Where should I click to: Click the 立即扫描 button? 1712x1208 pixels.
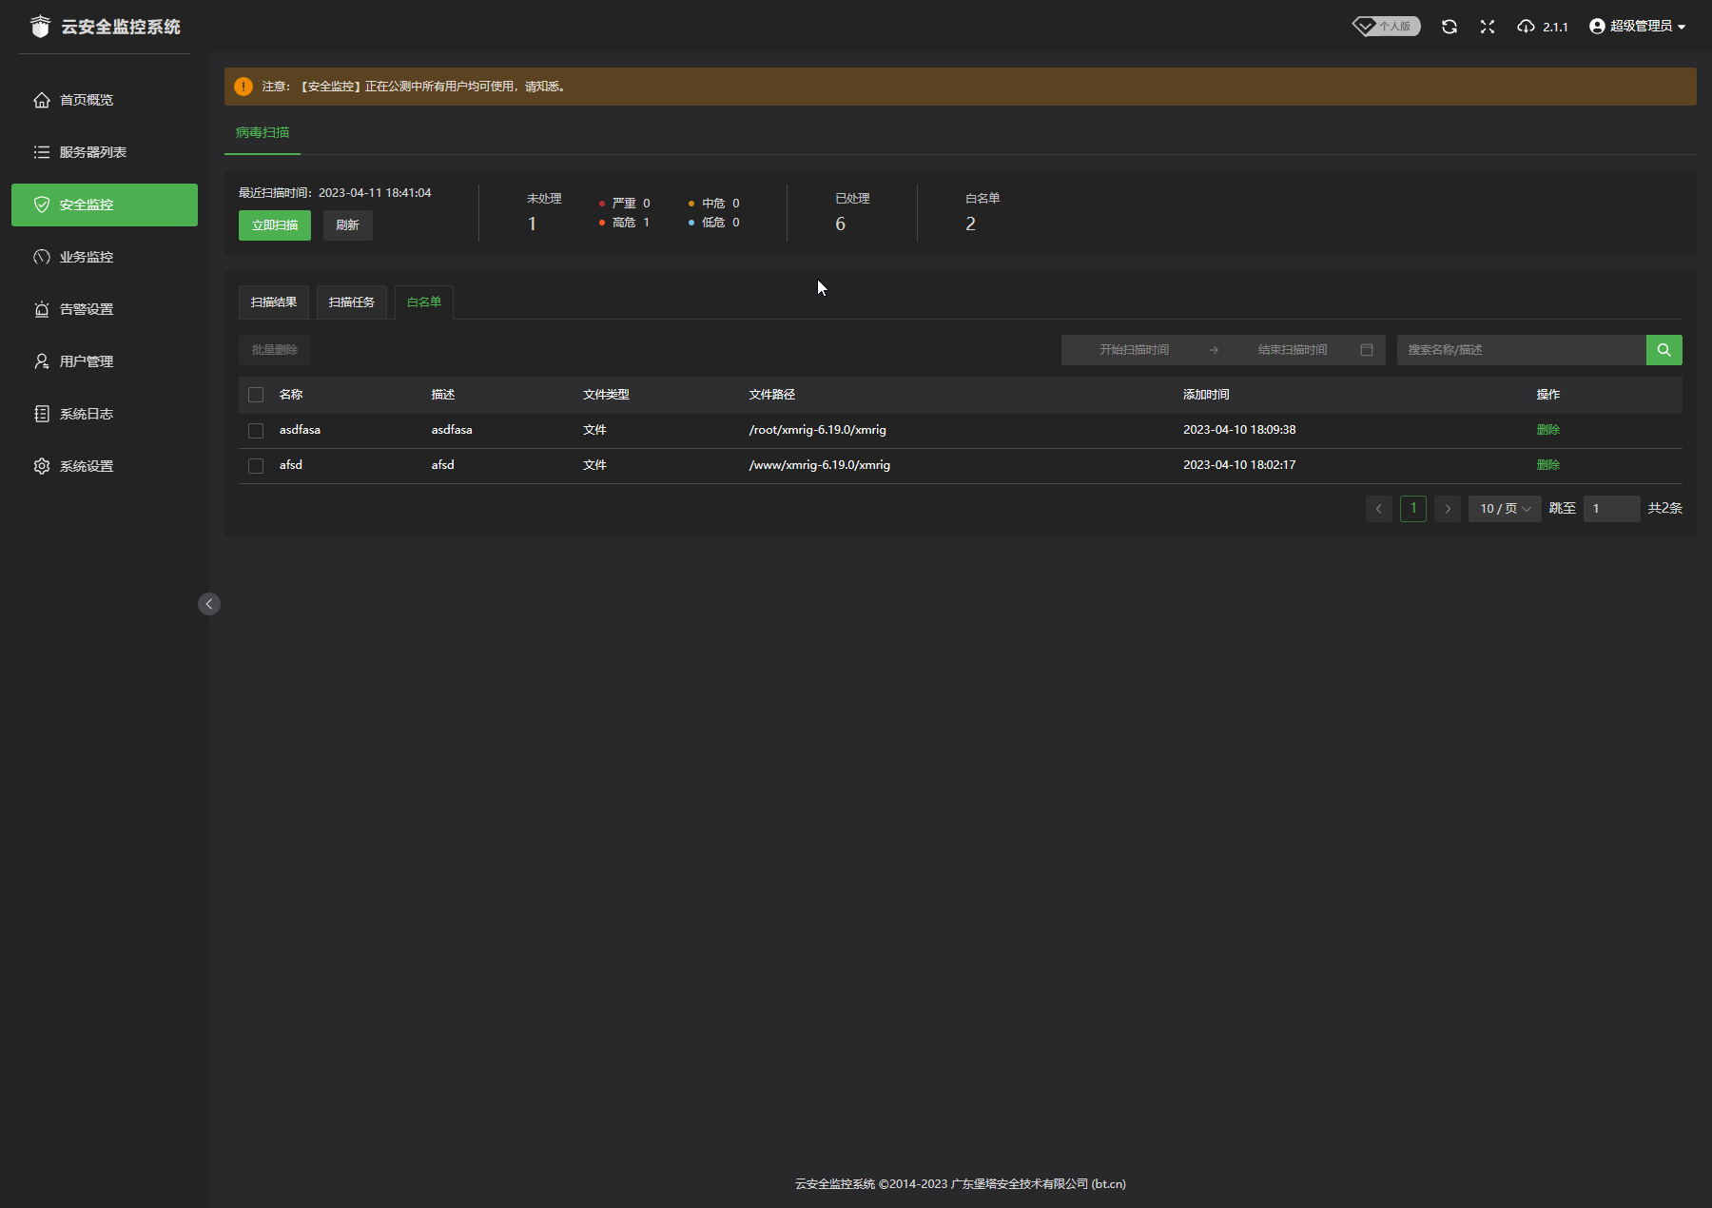(275, 225)
